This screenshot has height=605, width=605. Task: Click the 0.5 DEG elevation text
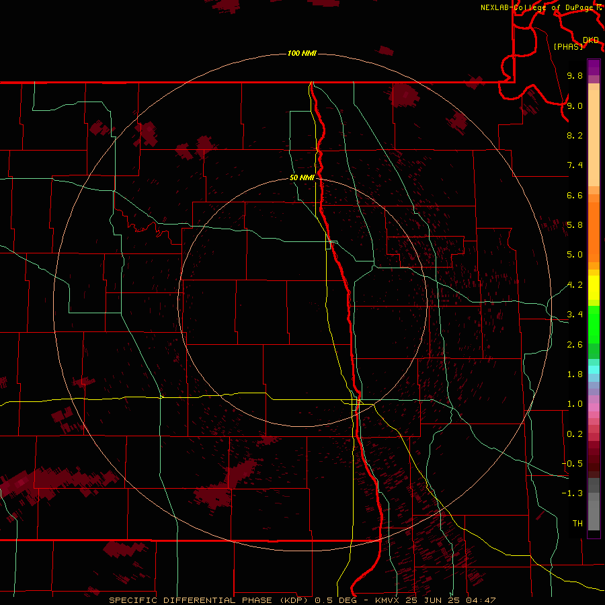pos(337,600)
